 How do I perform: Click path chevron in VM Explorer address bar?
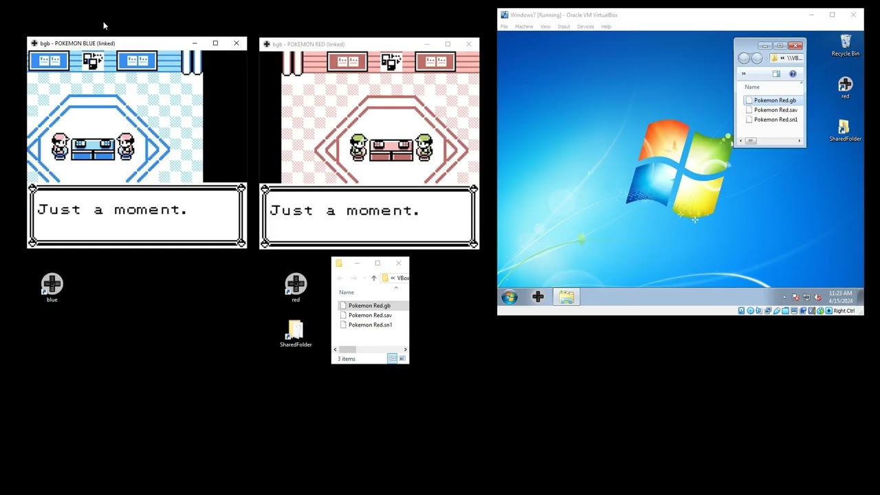pyautogui.click(x=782, y=58)
